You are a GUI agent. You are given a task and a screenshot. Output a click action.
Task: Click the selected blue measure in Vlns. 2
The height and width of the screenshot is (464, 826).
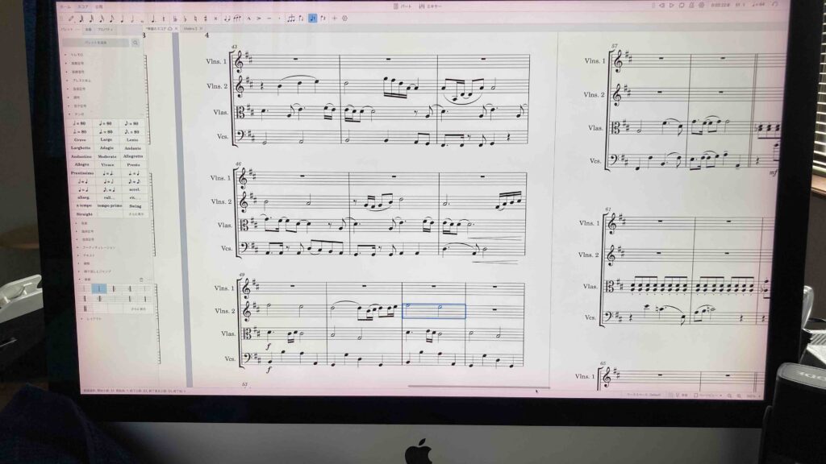coord(433,311)
